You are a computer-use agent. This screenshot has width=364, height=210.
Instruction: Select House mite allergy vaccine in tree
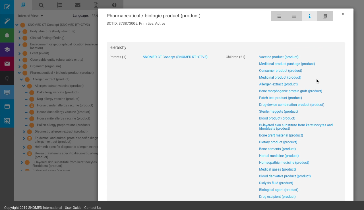(x=63, y=118)
